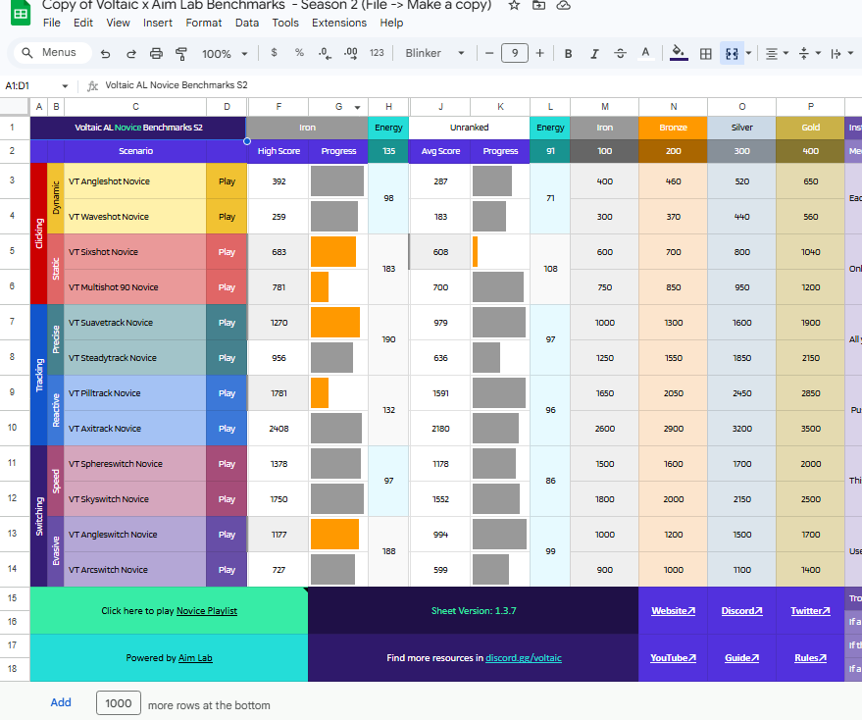The image size is (862, 720).
Task: Open the Guide link
Action: 741,658
